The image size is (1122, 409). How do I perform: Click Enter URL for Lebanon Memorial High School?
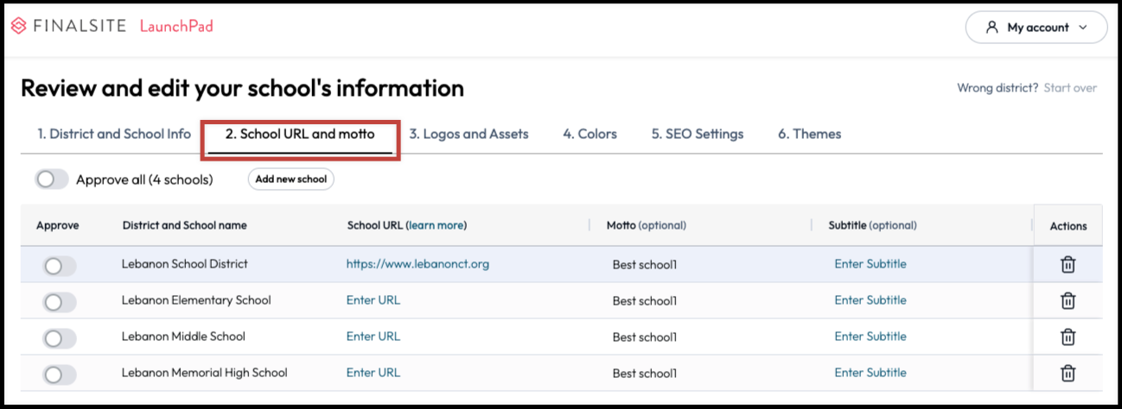click(373, 373)
